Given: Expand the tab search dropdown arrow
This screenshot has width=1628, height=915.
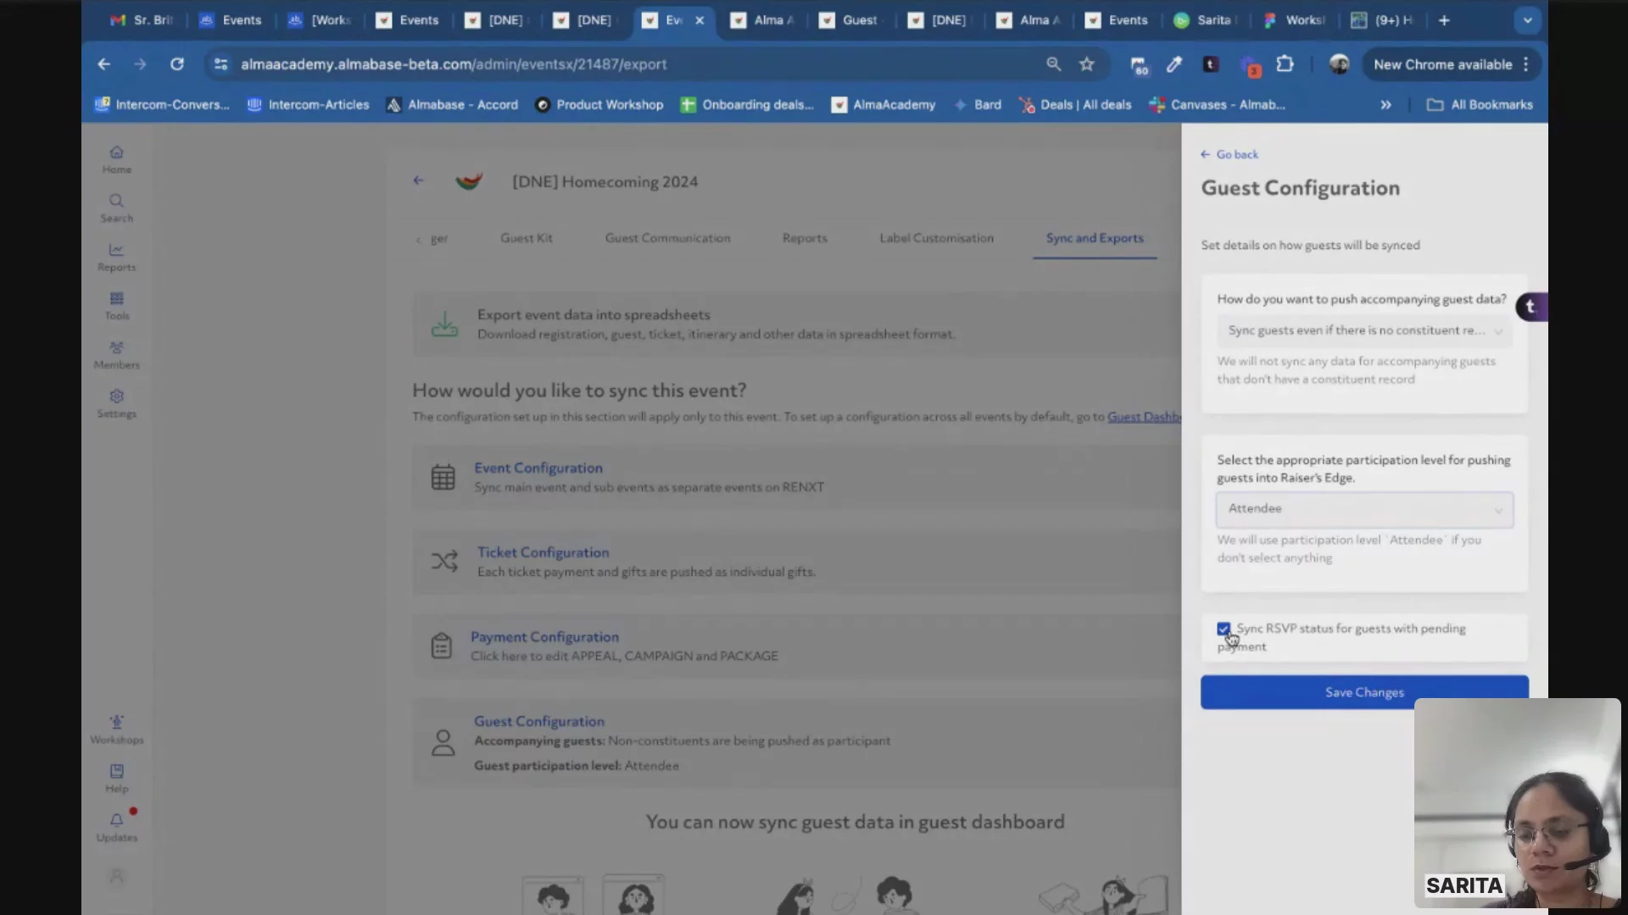Looking at the screenshot, I should tap(1527, 20).
